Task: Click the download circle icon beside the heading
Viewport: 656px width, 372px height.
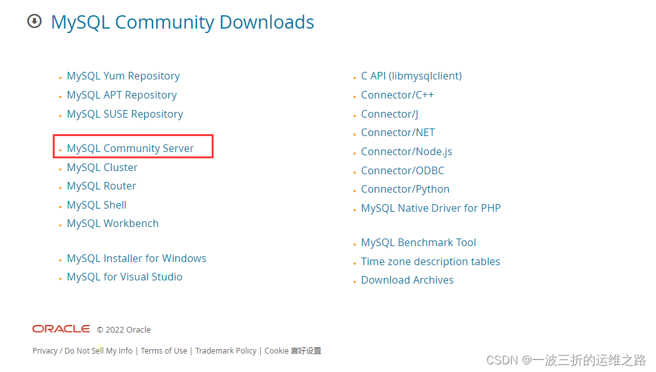Action: click(x=34, y=21)
